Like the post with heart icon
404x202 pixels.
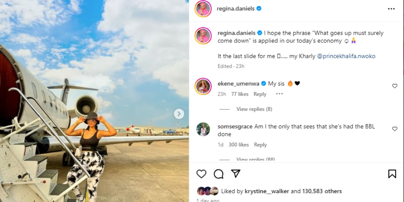click(x=201, y=174)
